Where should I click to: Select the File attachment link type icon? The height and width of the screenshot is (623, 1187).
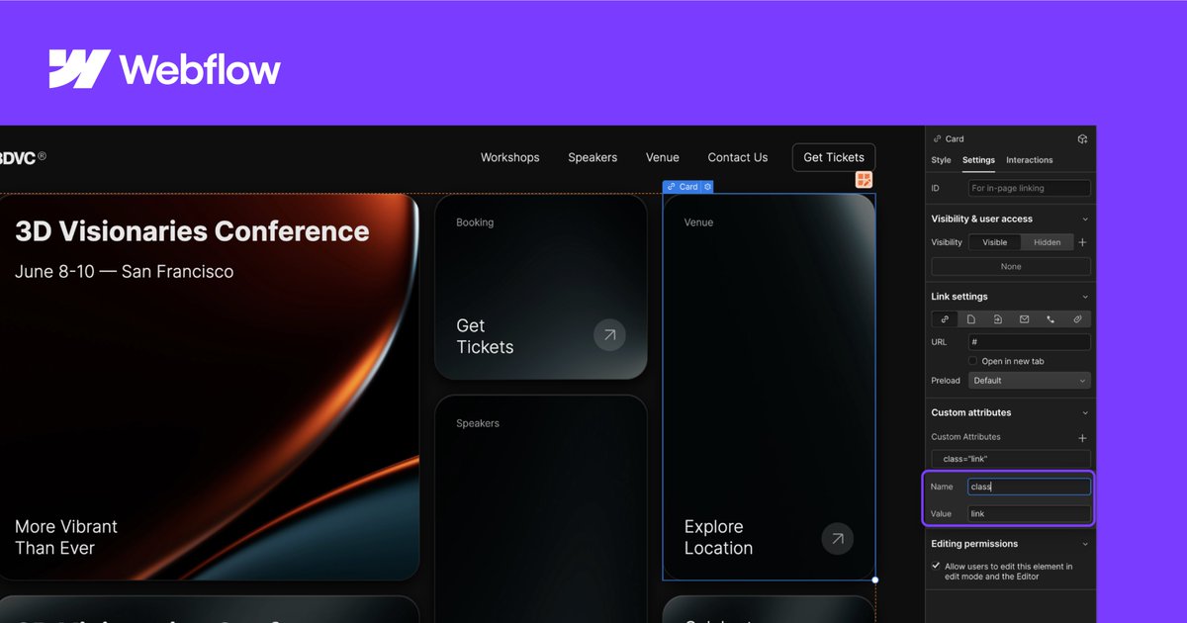[1077, 319]
